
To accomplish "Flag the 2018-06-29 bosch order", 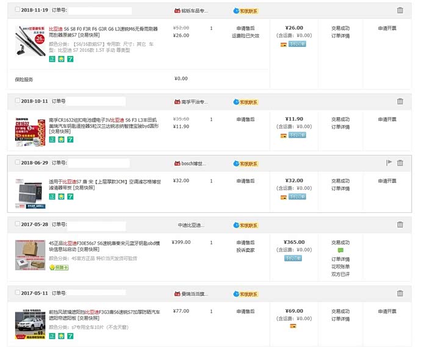I will point(389,163).
